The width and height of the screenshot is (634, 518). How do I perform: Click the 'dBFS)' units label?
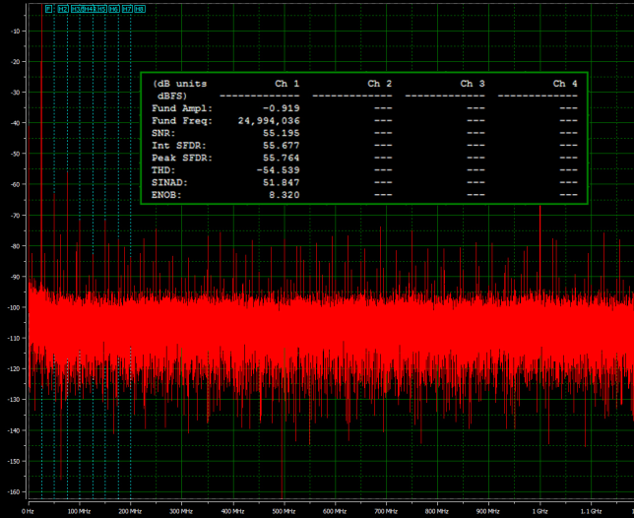tap(172, 97)
